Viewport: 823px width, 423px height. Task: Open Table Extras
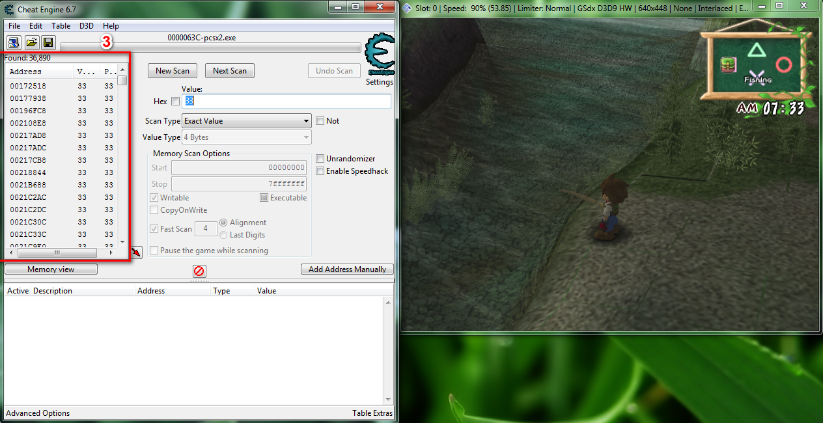tap(372, 413)
